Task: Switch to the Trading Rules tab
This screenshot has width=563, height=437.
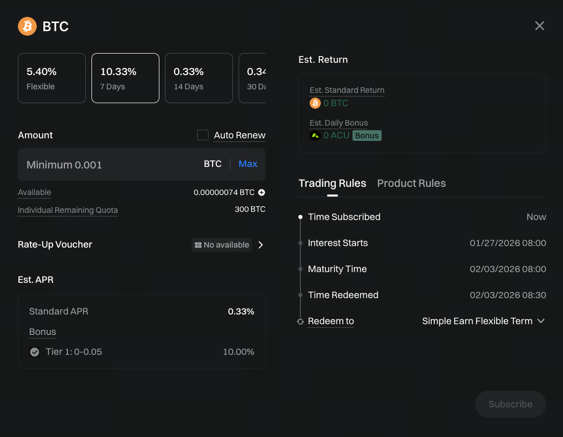Action: coord(332,183)
